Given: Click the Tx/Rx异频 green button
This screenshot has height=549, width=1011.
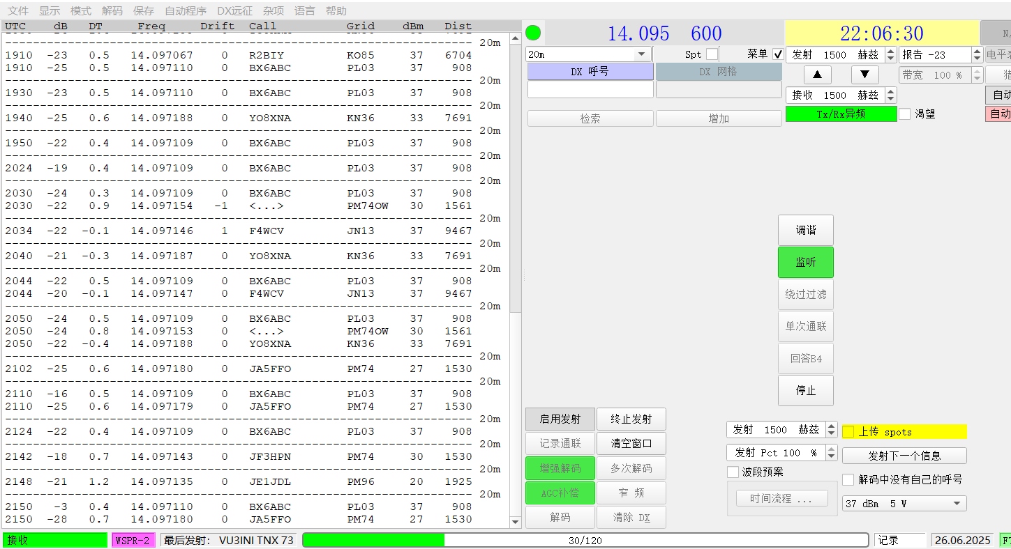Looking at the screenshot, I should 841,114.
